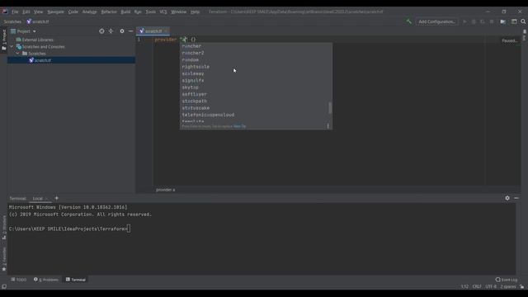
Task: Hide the Terminal panel with minus icon
Action: coord(516,198)
